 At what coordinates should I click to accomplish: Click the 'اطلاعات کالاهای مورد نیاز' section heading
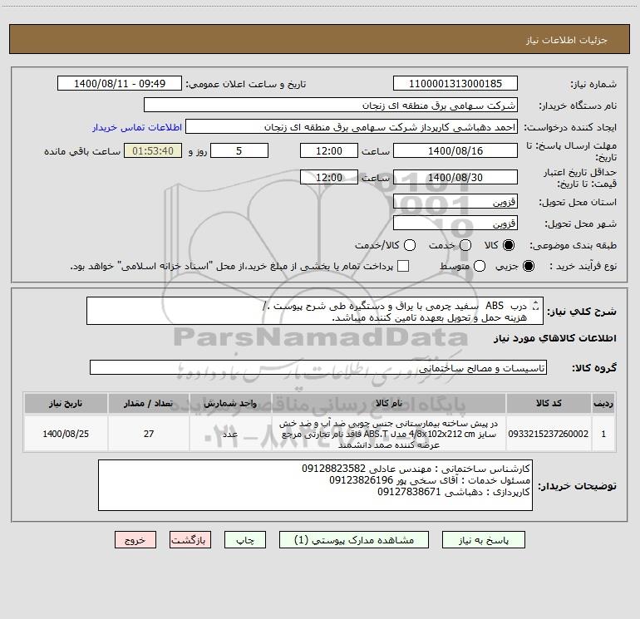click(555, 338)
